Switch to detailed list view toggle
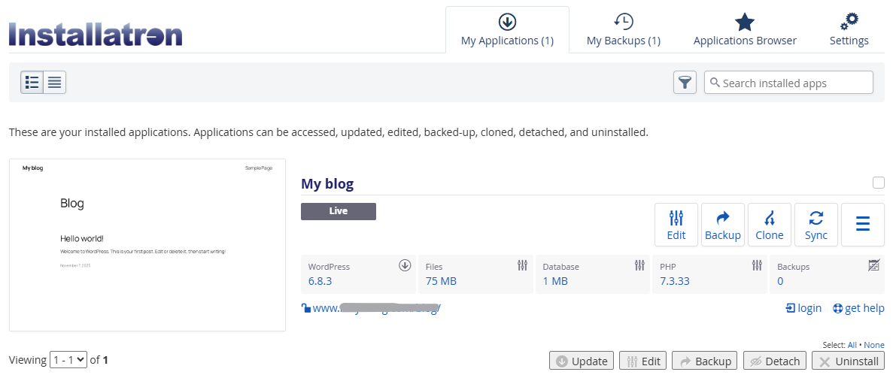Image resolution: width=896 pixels, height=378 pixels. pos(32,83)
